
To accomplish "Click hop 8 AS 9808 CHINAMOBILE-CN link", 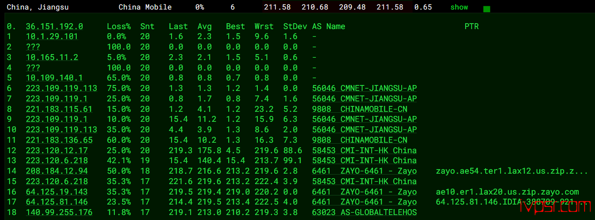I will point(359,109).
